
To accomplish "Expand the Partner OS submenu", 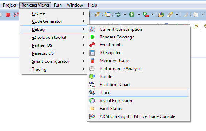I will coord(53,45).
